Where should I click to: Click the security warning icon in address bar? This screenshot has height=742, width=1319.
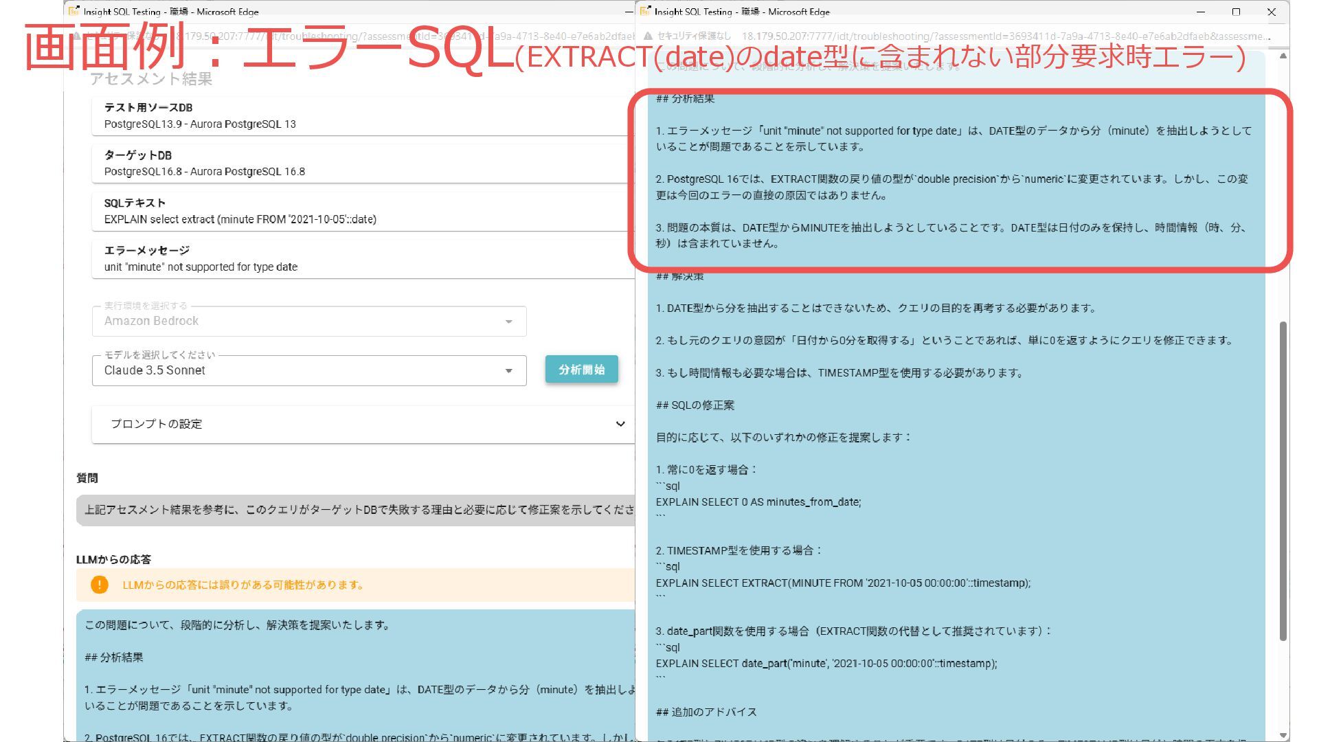[x=648, y=36]
